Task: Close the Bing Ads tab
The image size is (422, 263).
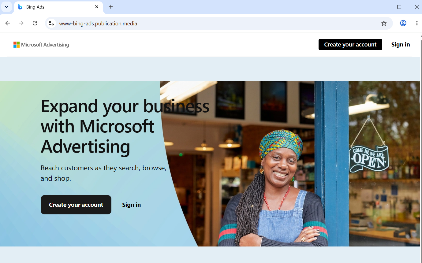Action: pos(97,7)
